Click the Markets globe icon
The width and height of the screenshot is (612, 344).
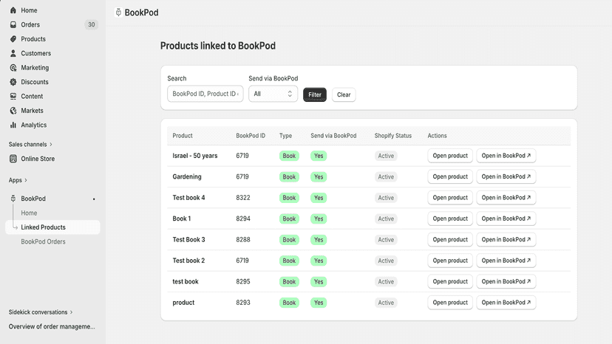[x=13, y=111]
